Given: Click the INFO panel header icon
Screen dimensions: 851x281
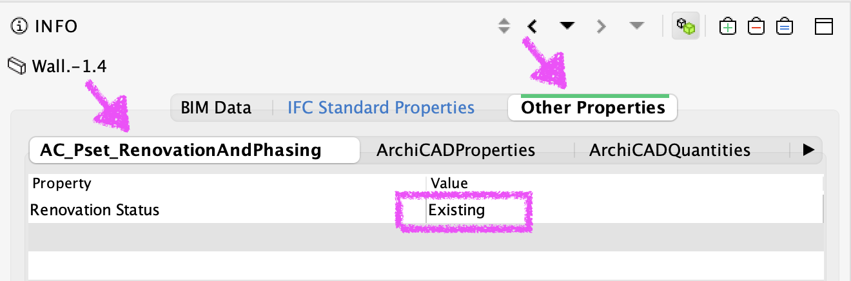Looking at the screenshot, I should pos(21,26).
